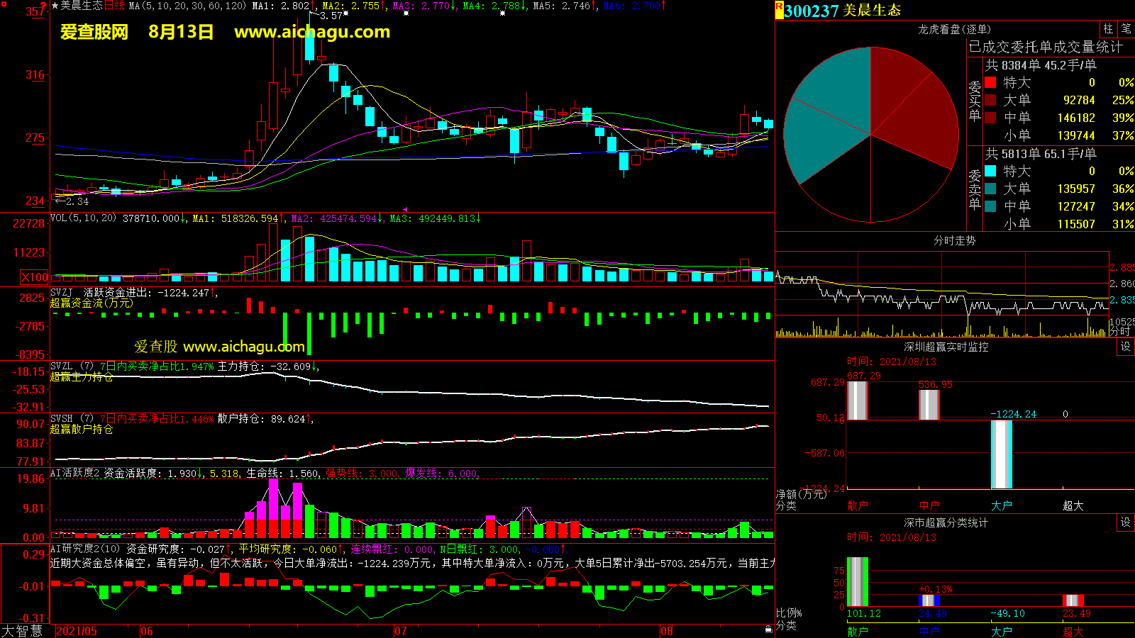Viewport: 1135px width, 638px height.
Task: Open 设 settings for 深圳超赢实时监控 panel
Action: coord(1126,347)
